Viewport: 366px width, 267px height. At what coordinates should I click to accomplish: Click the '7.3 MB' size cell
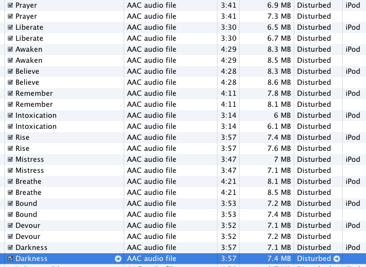point(279,16)
